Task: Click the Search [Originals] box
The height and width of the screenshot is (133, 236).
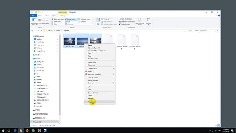Action: 206,31
